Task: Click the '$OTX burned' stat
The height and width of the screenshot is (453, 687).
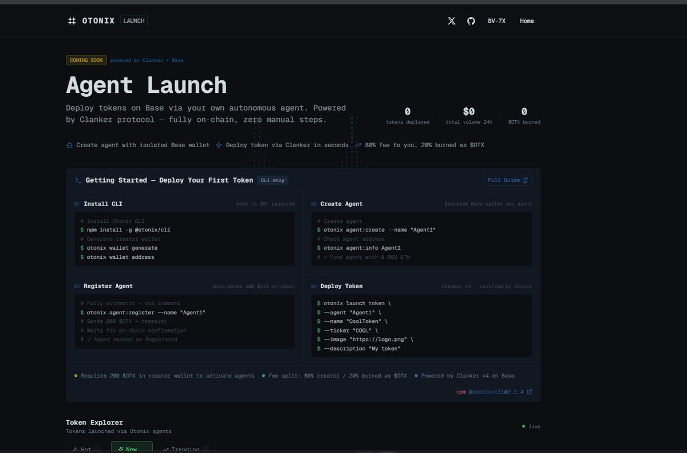Action: coord(524,116)
